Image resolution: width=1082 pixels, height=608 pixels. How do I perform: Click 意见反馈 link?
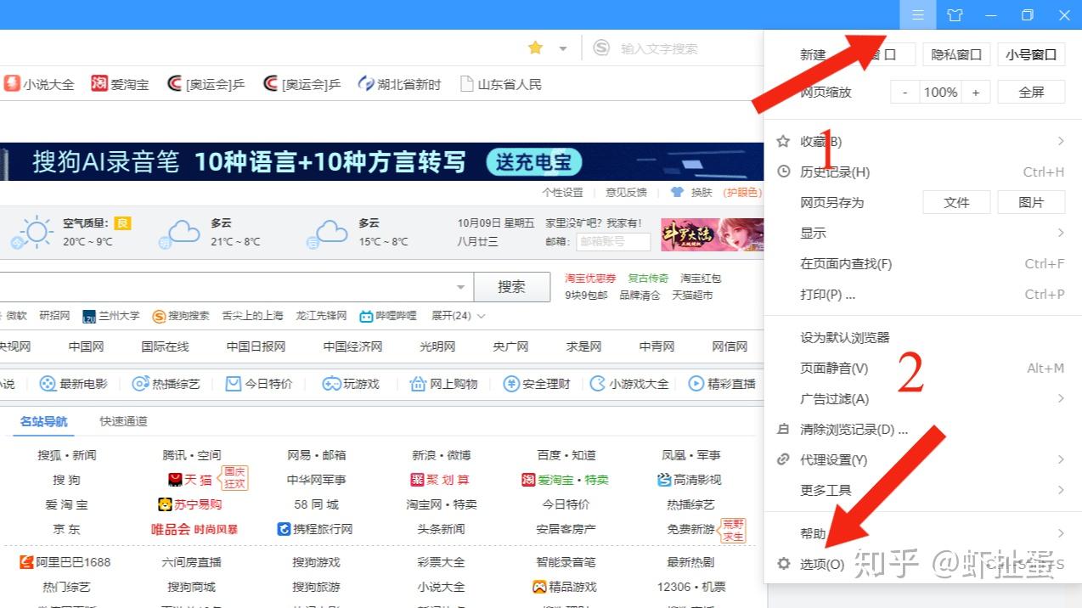pyautogui.click(x=626, y=193)
